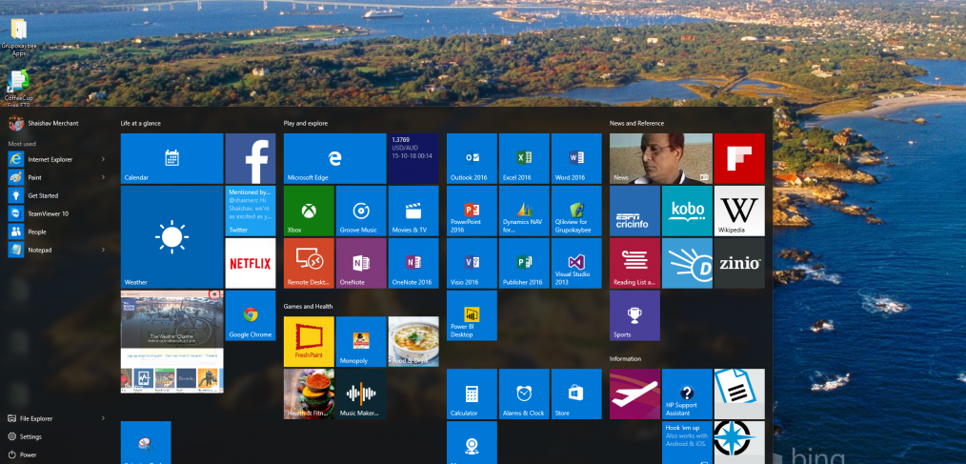Launch Publisher 2016 tile

[x=524, y=263]
